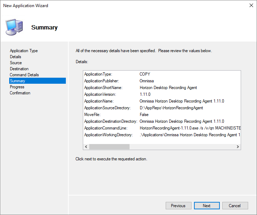Select the Progress step in sidebar
257x215 pixels.
point(17,87)
